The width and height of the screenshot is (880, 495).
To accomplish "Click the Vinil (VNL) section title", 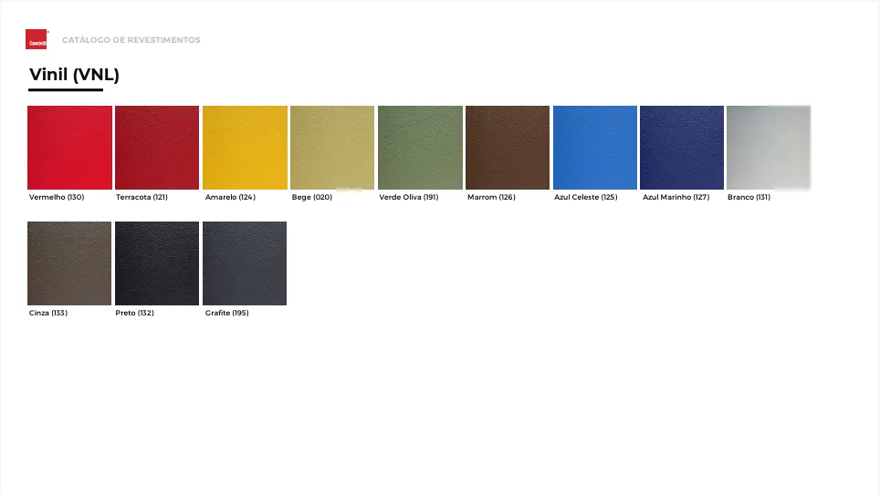I will click(x=74, y=75).
